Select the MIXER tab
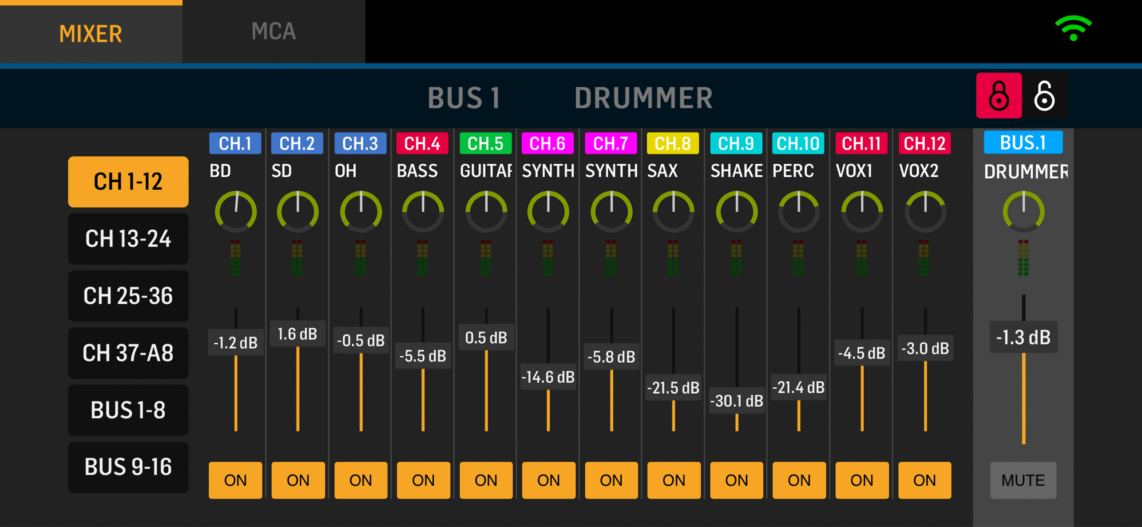1142x527 pixels. coord(91,34)
